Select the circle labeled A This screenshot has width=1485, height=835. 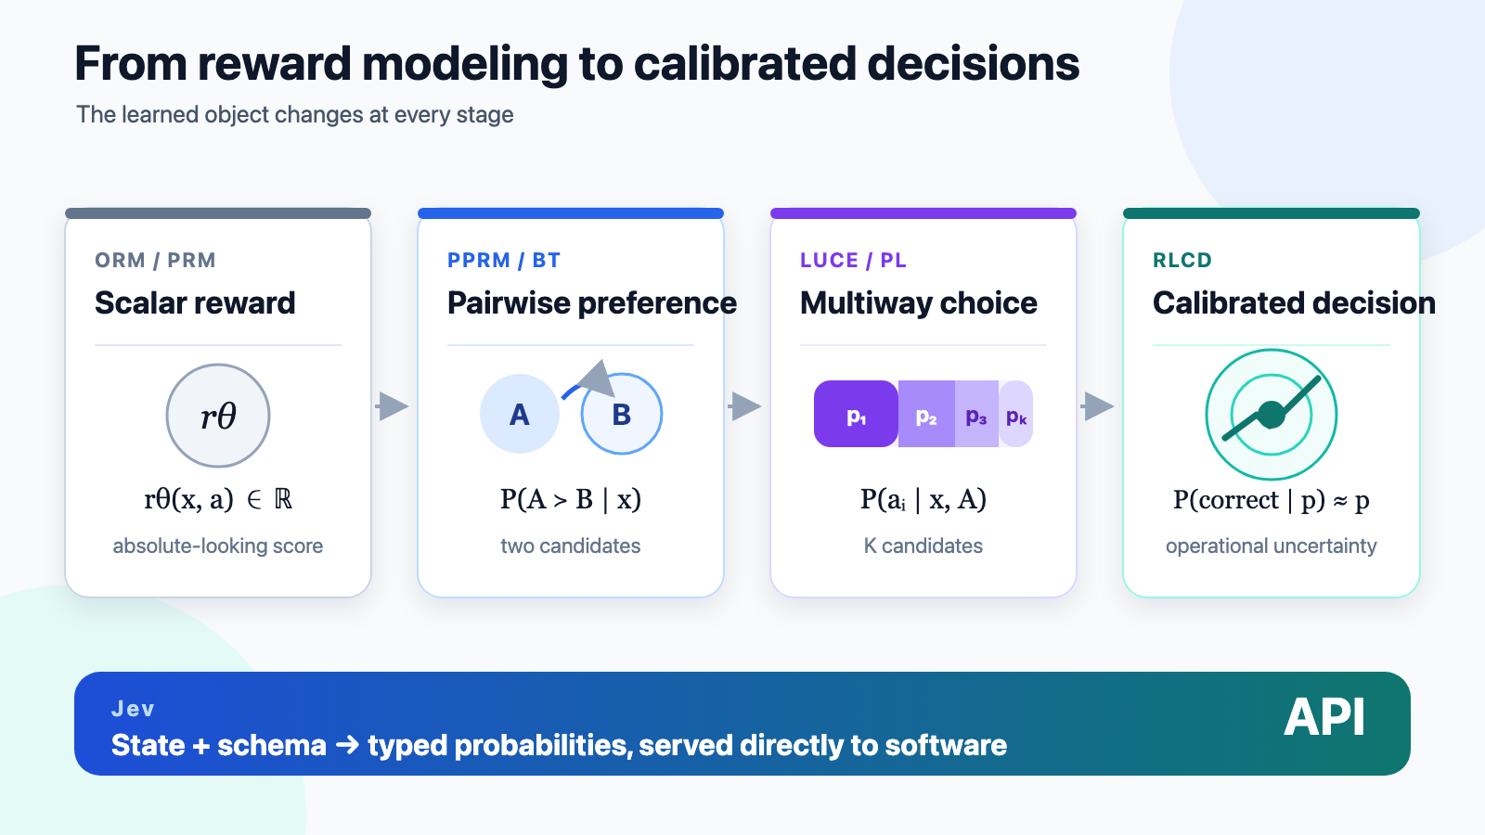(x=520, y=414)
